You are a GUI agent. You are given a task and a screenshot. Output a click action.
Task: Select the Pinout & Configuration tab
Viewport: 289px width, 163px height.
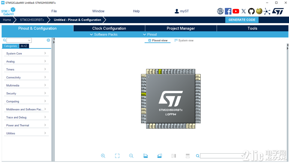tap(38, 28)
